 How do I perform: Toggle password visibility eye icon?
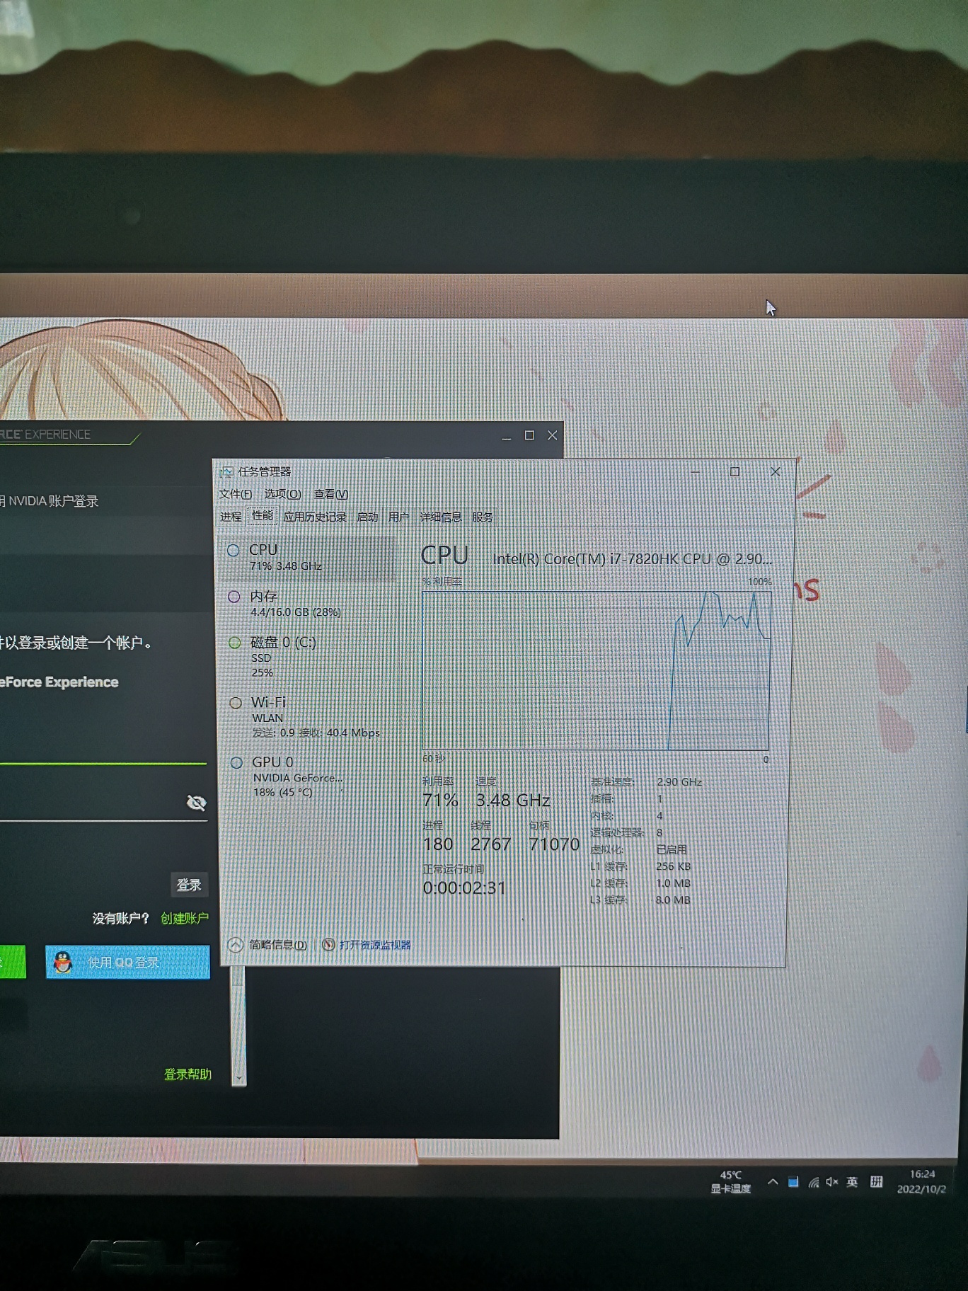click(x=196, y=802)
